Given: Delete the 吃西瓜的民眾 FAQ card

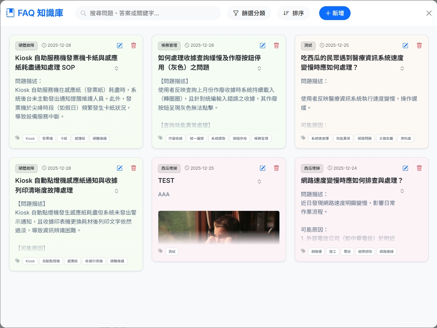Looking at the screenshot, I should pos(419,45).
